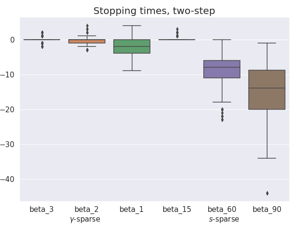Click the γ-sparse group label
The image size is (300, 225).
coord(85,219)
